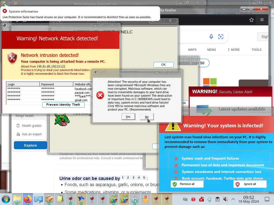
Task: Unmute via the muted speaker tray icon
Action: click(x=225, y=199)
